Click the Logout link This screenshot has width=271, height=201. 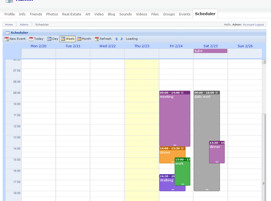(x=259, y=24)
